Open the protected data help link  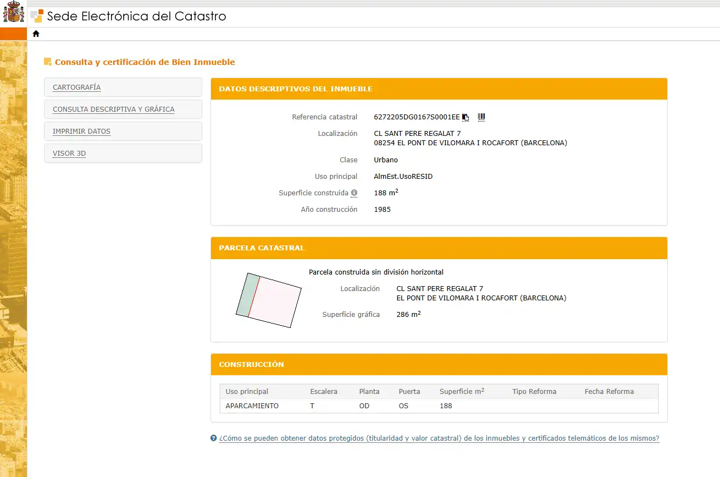pyautogui.click(x=439, y=438)
